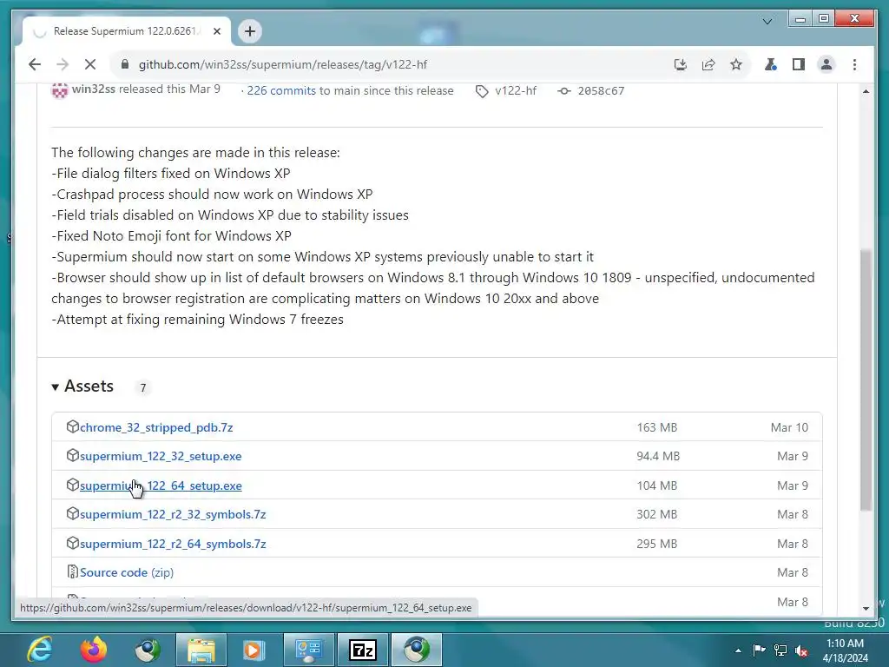Click the tag icon next to v122-hf
Image resolution: width=889 pixels, height=667 pixels.
tap(481, 91)
